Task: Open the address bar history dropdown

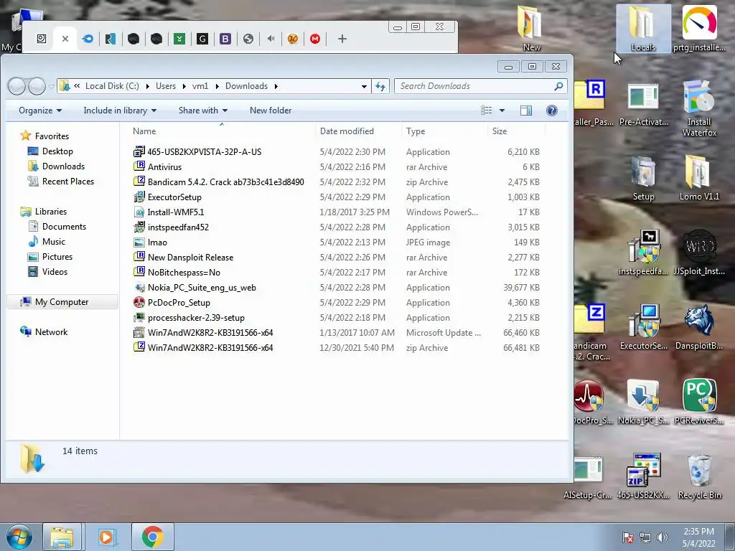Action: tap(364, 86)
